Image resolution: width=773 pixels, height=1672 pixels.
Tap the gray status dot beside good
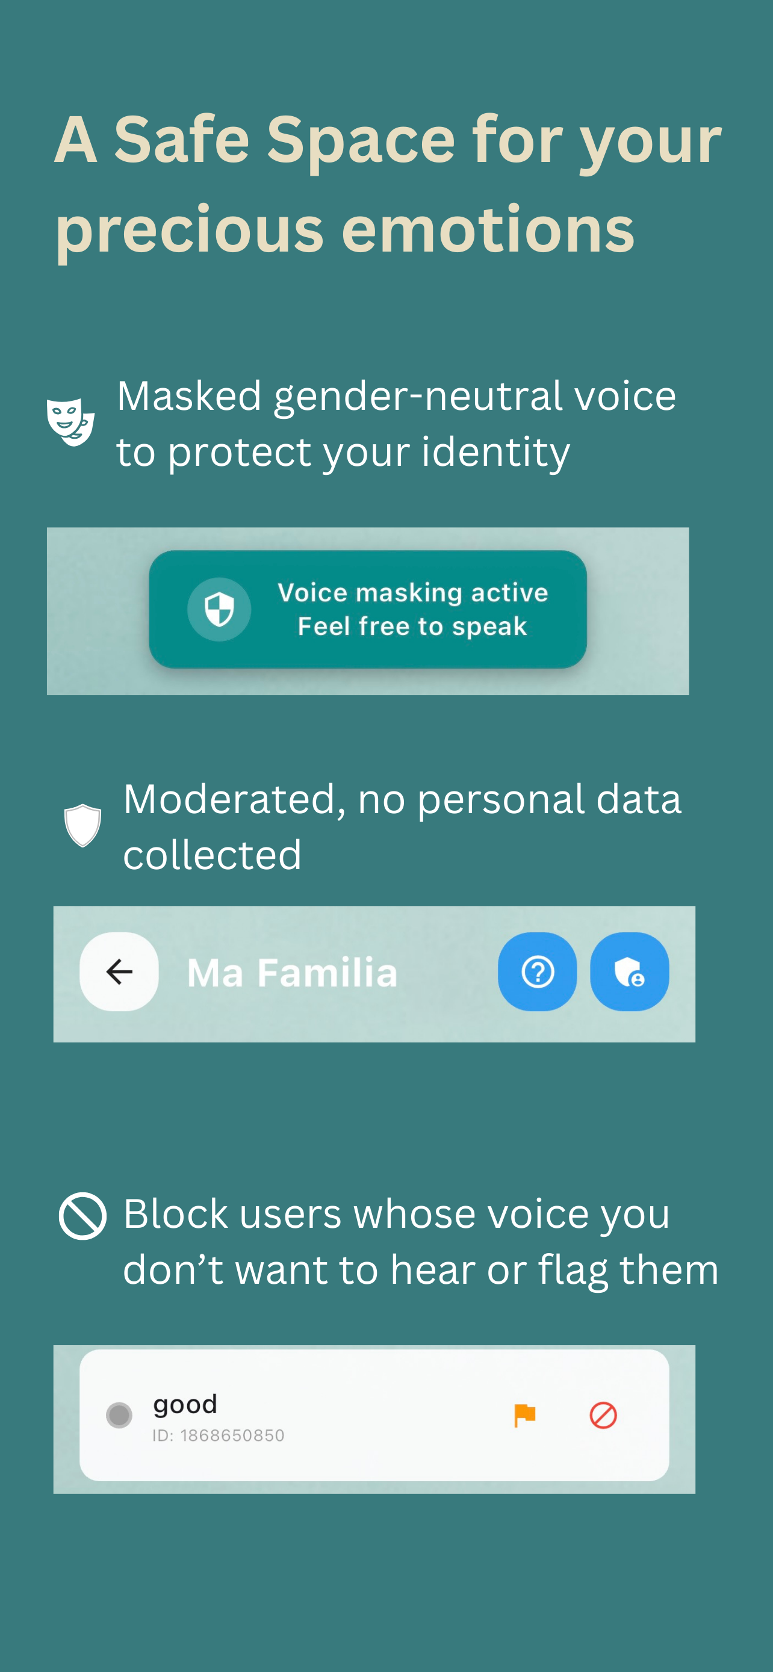(x=119, y=1415)
